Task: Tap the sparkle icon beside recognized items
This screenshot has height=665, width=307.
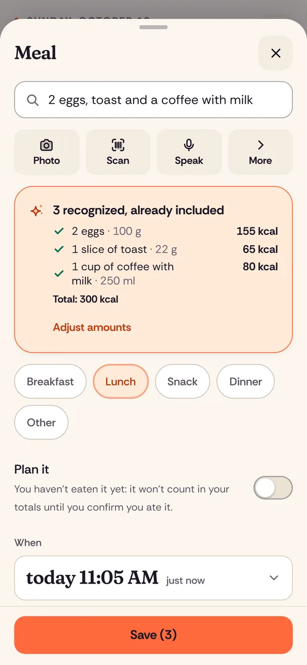Action: [x=36, y=211]
